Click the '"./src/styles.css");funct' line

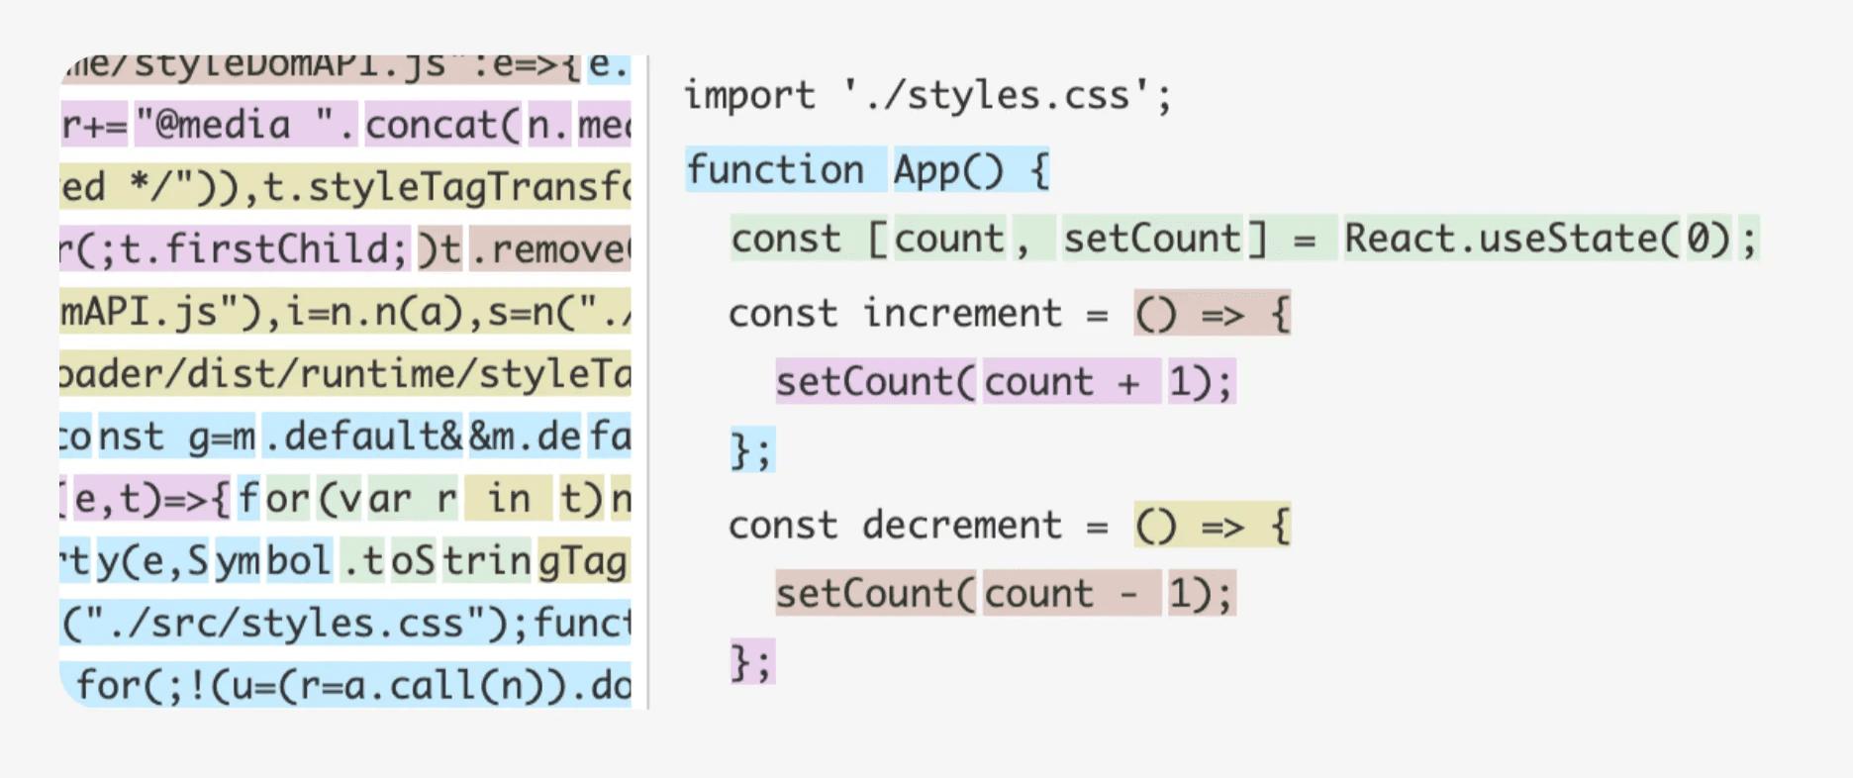point(345,624)
